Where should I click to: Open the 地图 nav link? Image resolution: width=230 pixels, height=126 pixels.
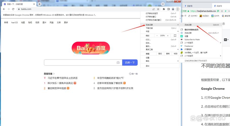pyautogui.click(x=23, y=22)
